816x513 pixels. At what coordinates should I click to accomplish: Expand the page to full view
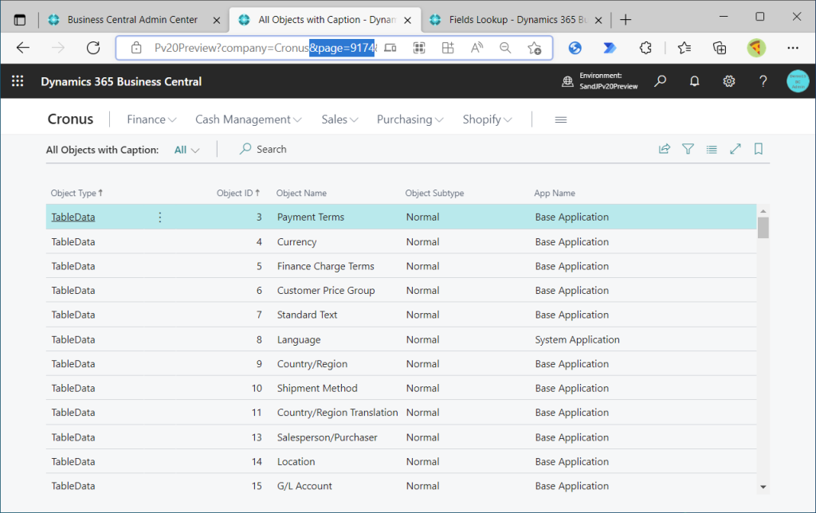coord(736,149)
